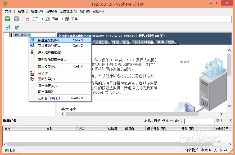Click the 开始时间 column header
The image size is (235, 155).
click(197, 128)
